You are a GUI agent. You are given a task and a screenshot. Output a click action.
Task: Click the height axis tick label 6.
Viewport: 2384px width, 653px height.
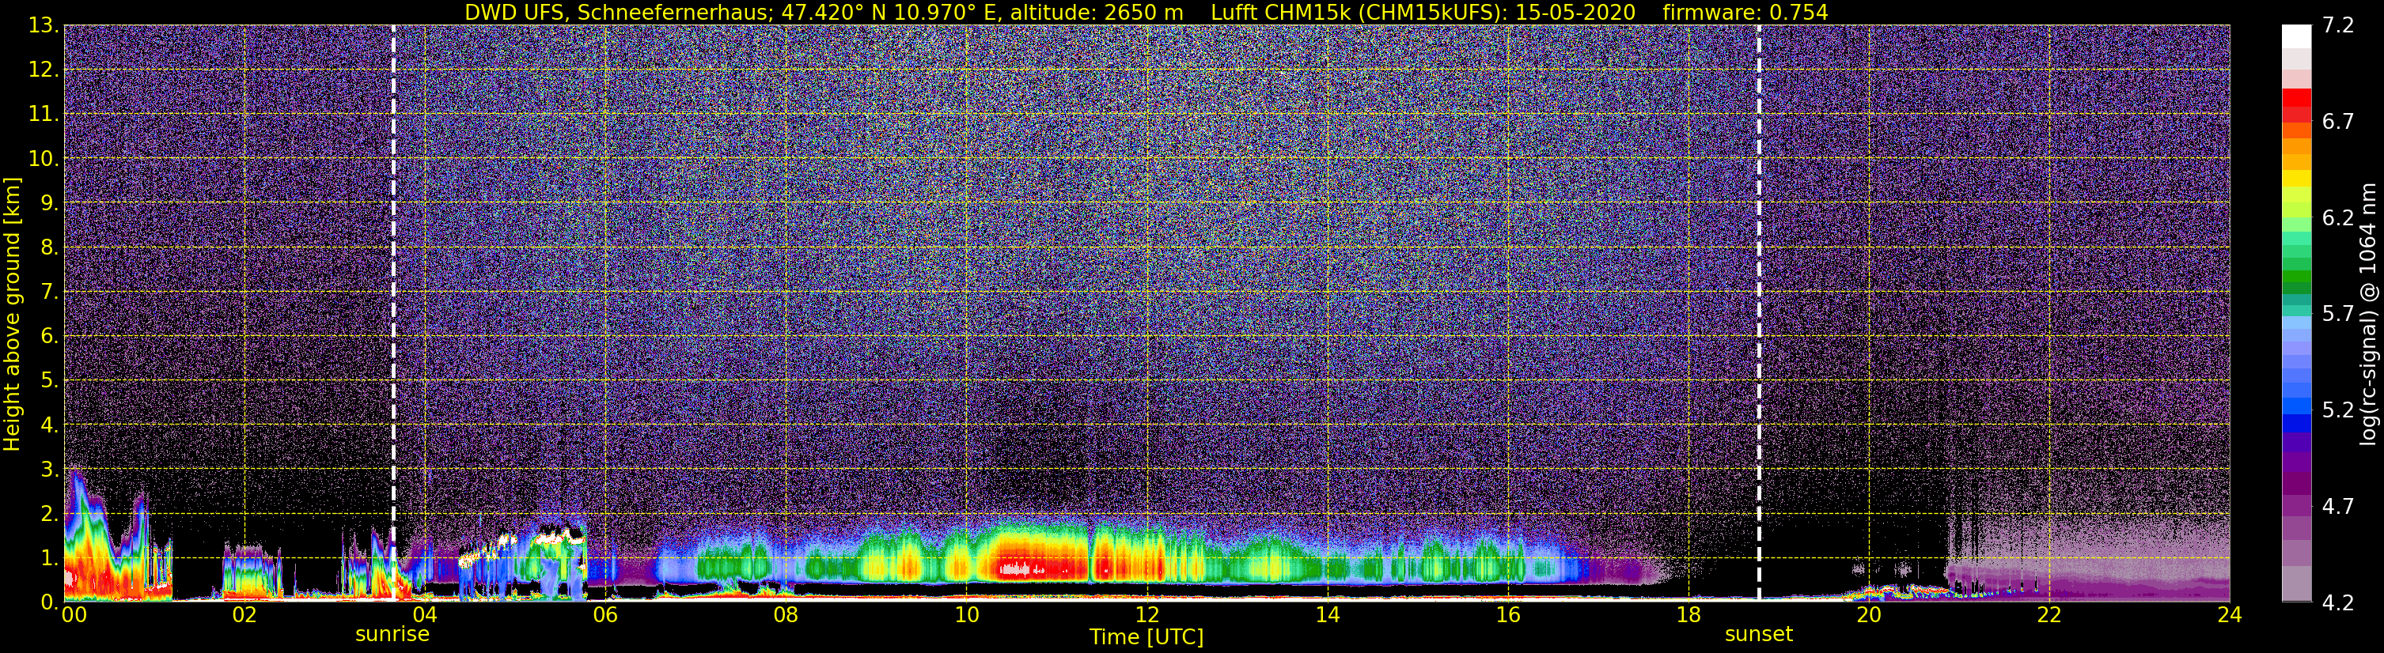(49, 336)
